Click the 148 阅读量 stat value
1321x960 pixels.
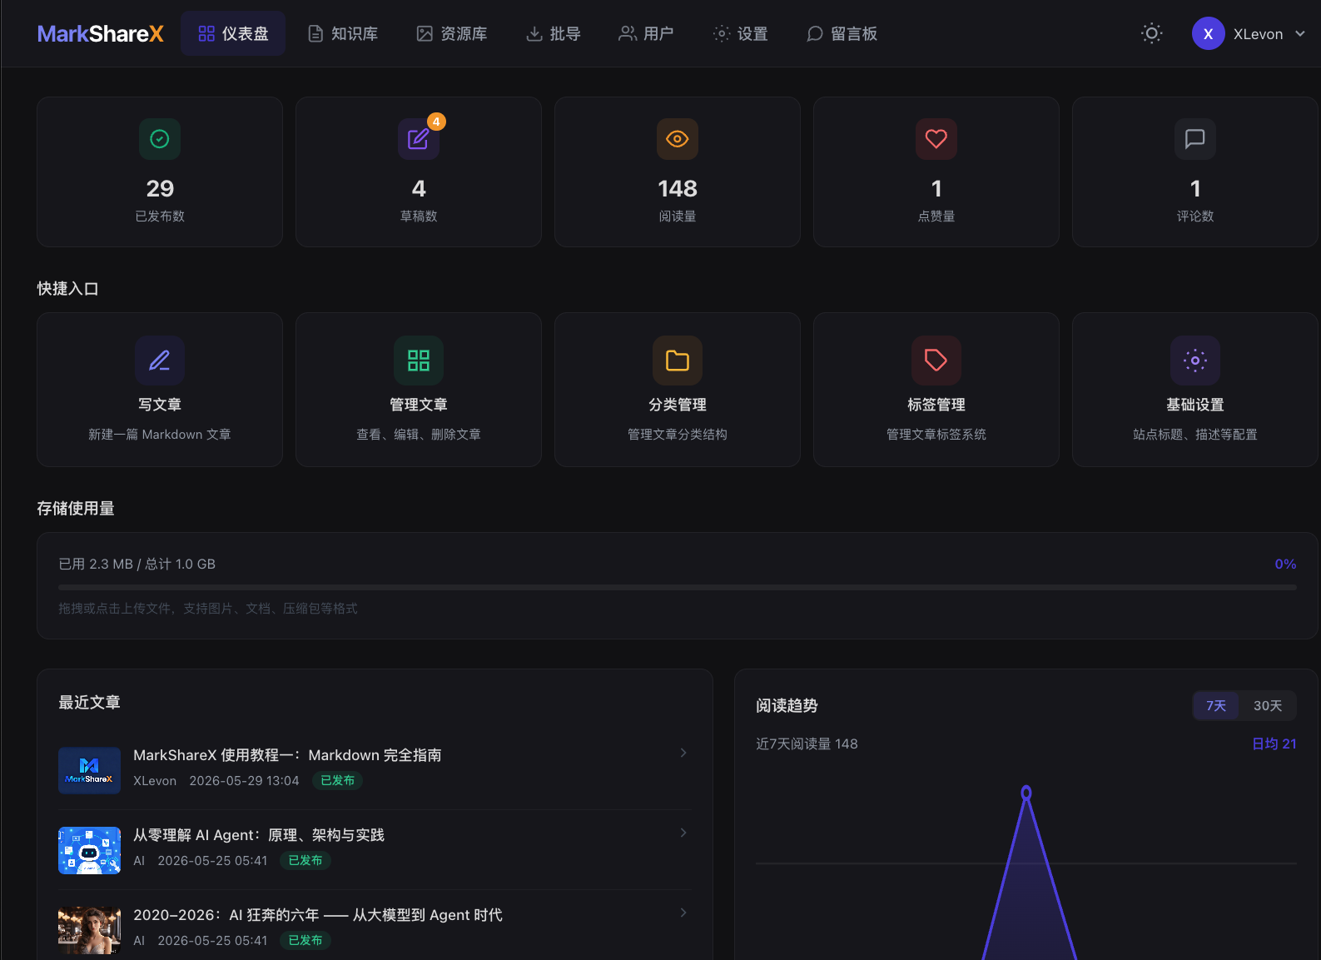click(x=678, y=189)
